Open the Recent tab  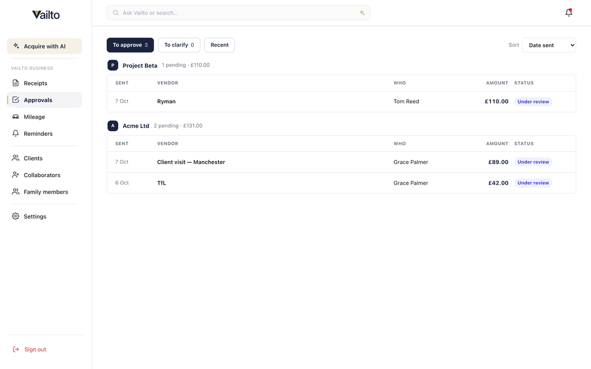click(219, 45)
